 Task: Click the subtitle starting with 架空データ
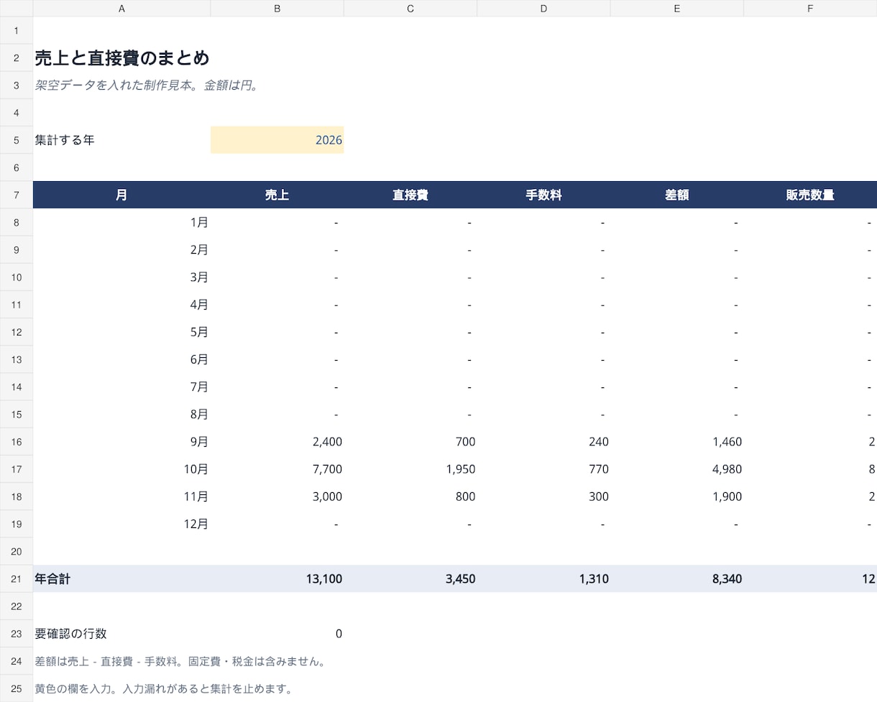pos(147,86)
